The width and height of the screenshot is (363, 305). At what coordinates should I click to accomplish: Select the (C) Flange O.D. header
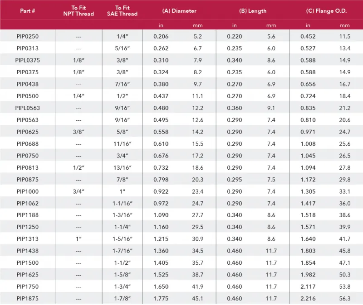tap(326, 10)
